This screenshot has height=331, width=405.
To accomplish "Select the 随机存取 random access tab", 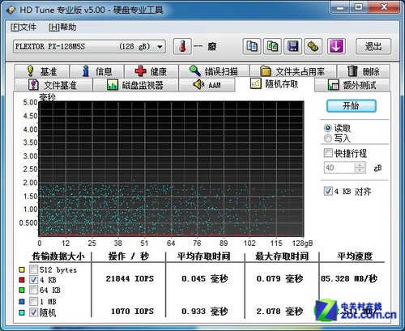I will click(275, 84).
